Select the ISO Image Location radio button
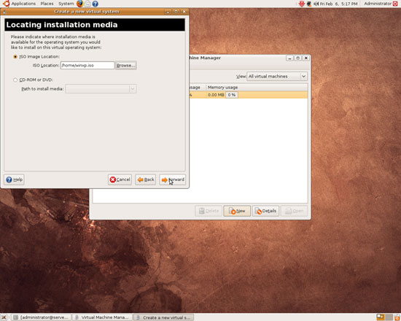This screenshot has height=321, width=401. (x=15, y=57)
